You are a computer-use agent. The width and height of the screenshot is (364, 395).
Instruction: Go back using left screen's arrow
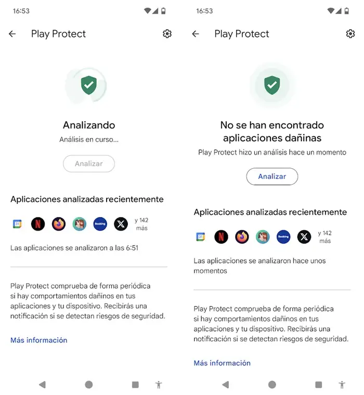[x=12, y=34]
